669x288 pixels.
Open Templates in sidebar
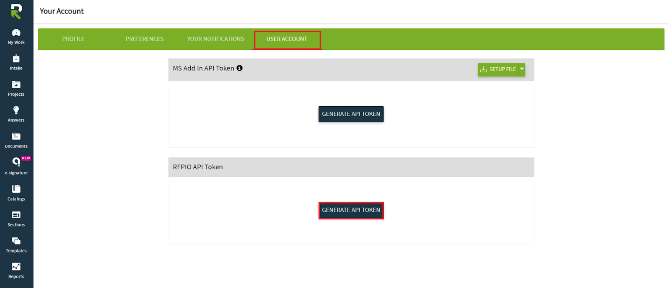pyautogui.click(x=16, y=245)
